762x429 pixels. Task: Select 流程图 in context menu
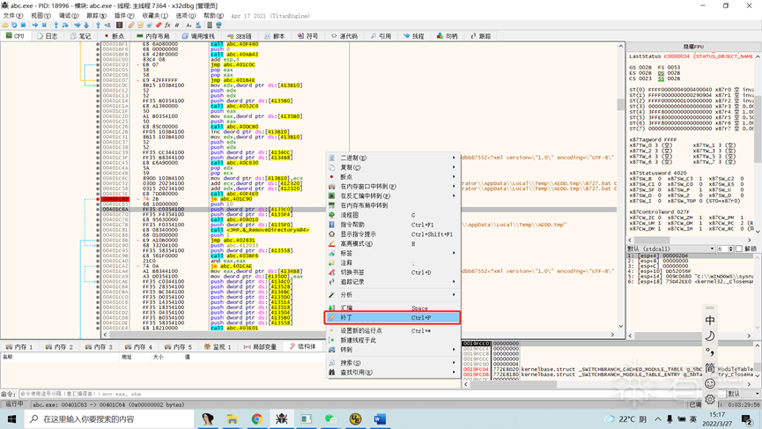(x=393, y=215)
